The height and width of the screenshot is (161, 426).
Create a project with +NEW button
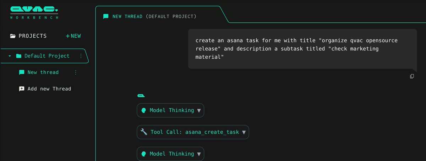73,36
